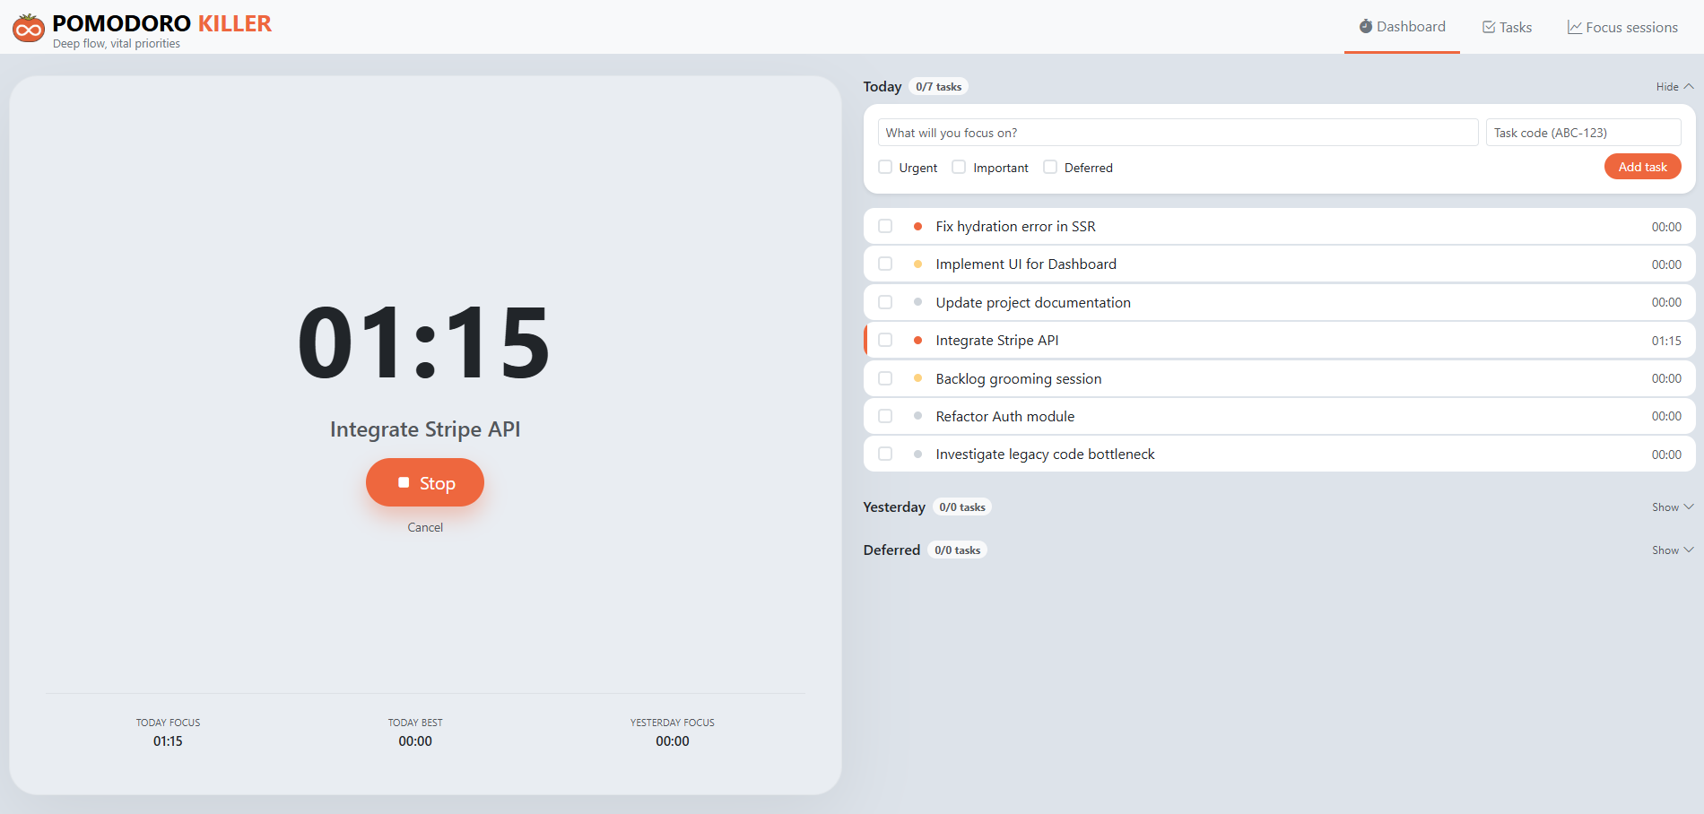
Task: Click the Pomodoro Killer tomato logo
Action: coord(29,29)
